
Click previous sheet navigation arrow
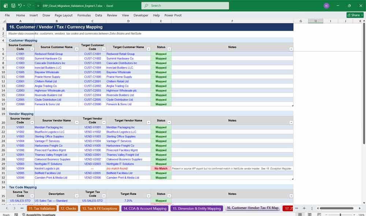7,208
